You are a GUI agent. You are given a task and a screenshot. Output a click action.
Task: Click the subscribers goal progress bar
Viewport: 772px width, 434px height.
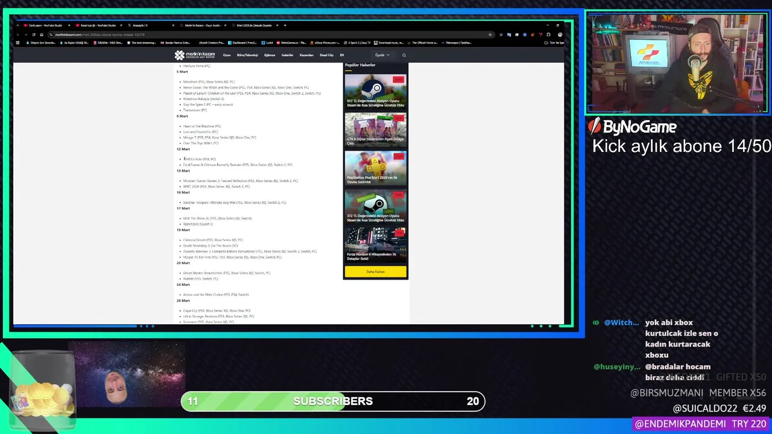pyautogui.click(x=333, y=401)
